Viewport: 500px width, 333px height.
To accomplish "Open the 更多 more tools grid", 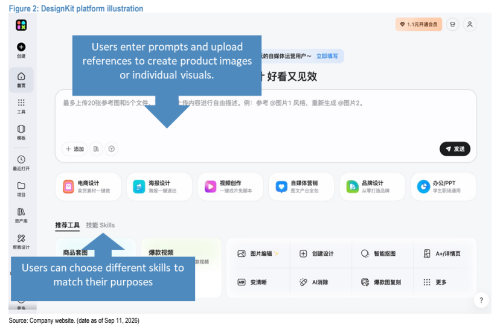I will point(435,282).
